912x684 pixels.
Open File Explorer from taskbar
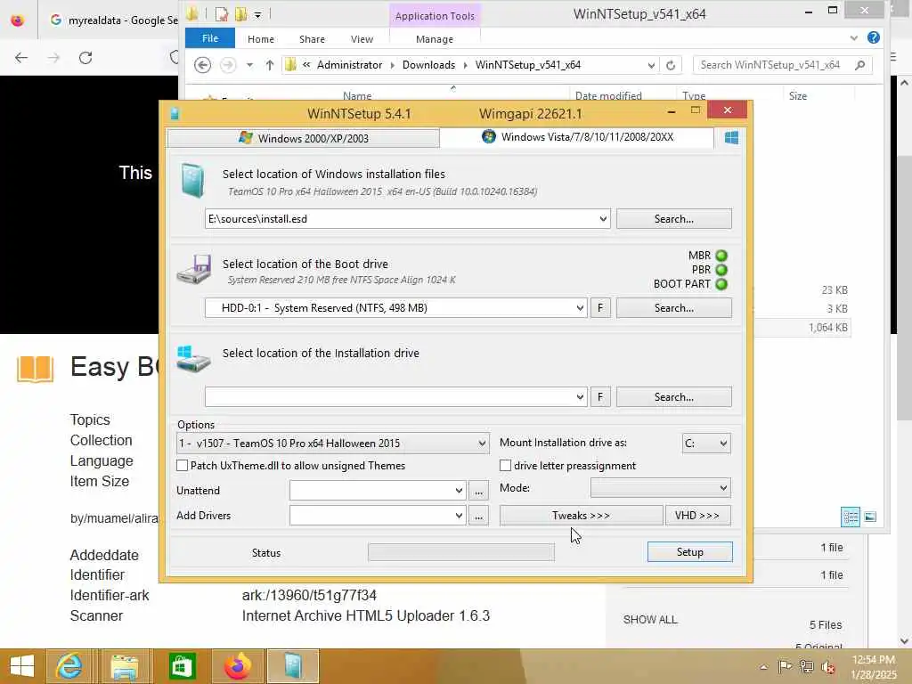pyautogui.click(x=125, y=666)
